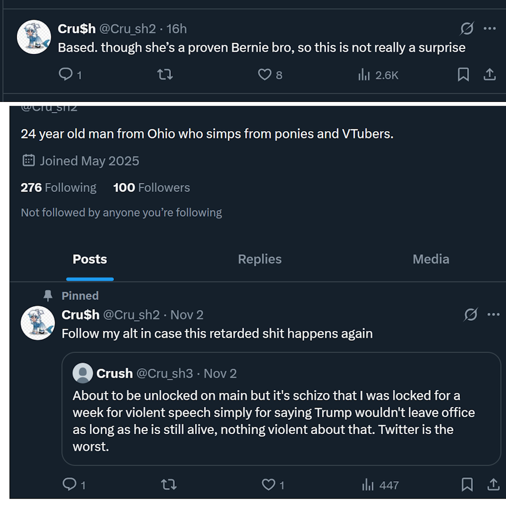Image resolution: width=506 pixels, height=510 pixels.
Task: Open Grok icon on top post
Action: point(467,28)
